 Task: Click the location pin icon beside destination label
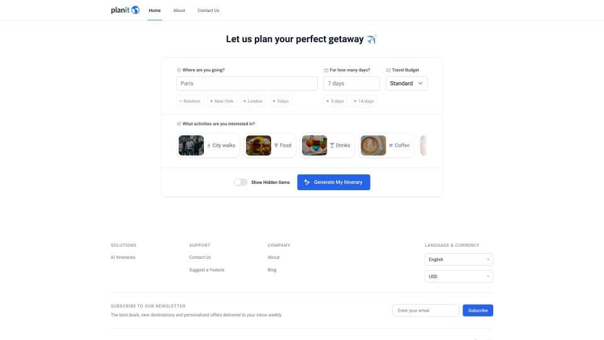pos(179,70)
